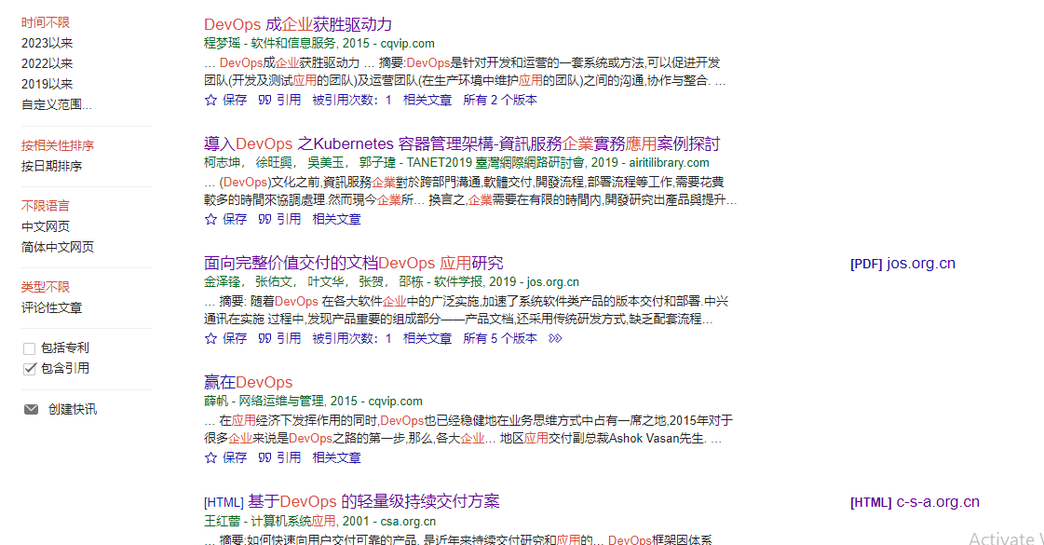Image resolution: width=1044 pixels, height=545 pixels.
Task: Open 自定义范围... date range option
Action: pyautogui.click(x=57, y=104)
